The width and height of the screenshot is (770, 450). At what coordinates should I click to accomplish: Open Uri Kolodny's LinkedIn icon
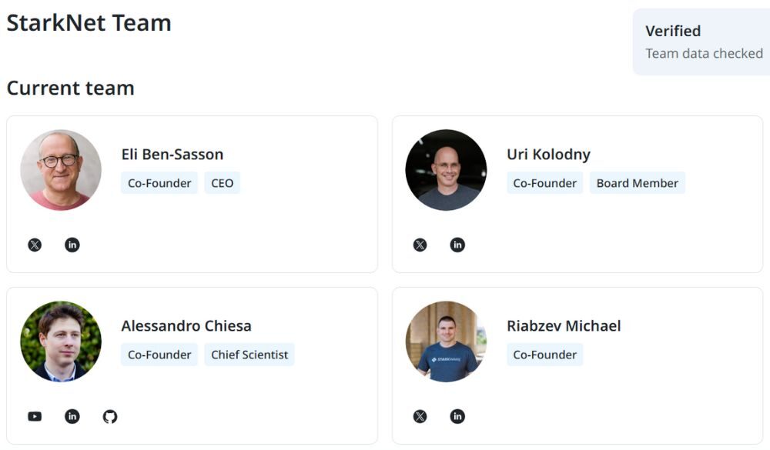point(457,245)
